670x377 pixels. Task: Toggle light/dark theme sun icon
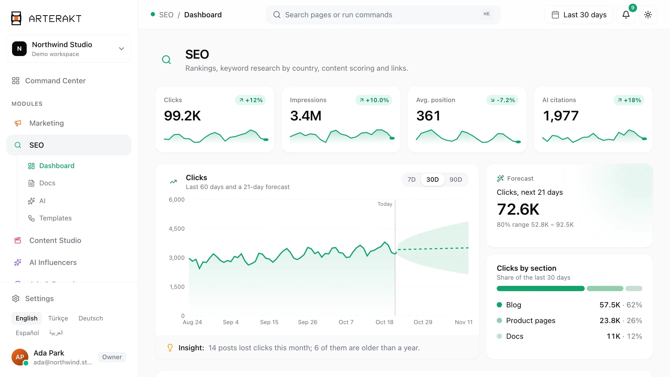click(648, 15)
